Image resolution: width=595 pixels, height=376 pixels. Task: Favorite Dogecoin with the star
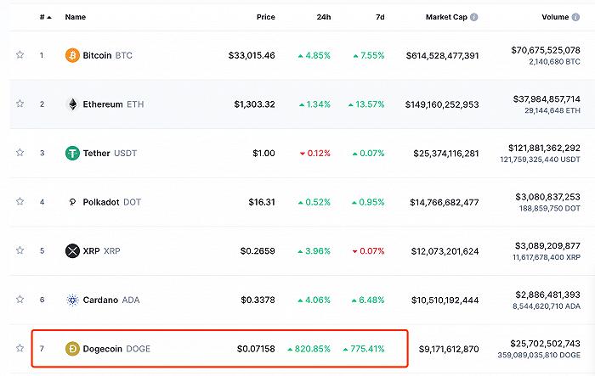20,348
